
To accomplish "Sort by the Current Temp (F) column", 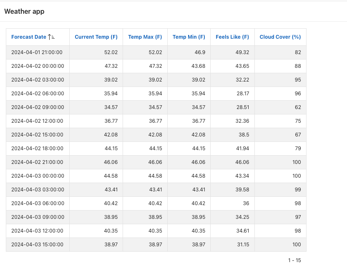I will [96, 37].
